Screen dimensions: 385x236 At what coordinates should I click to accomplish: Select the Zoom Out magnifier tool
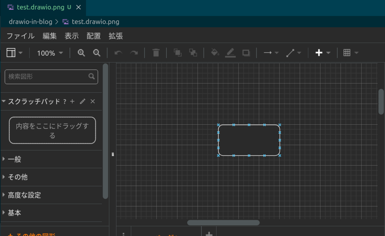click(x=97, y=53)
